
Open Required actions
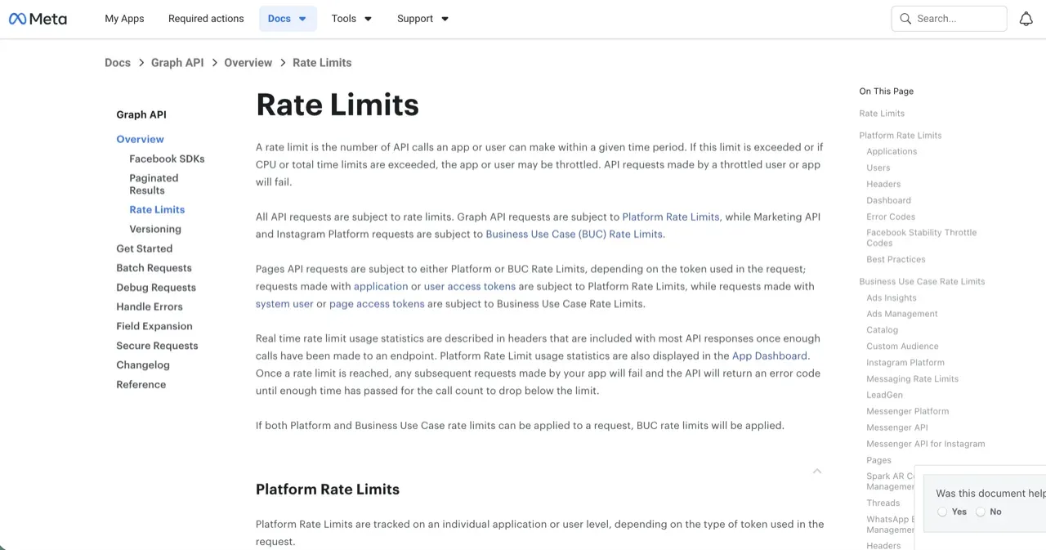[x=206, y=19]
